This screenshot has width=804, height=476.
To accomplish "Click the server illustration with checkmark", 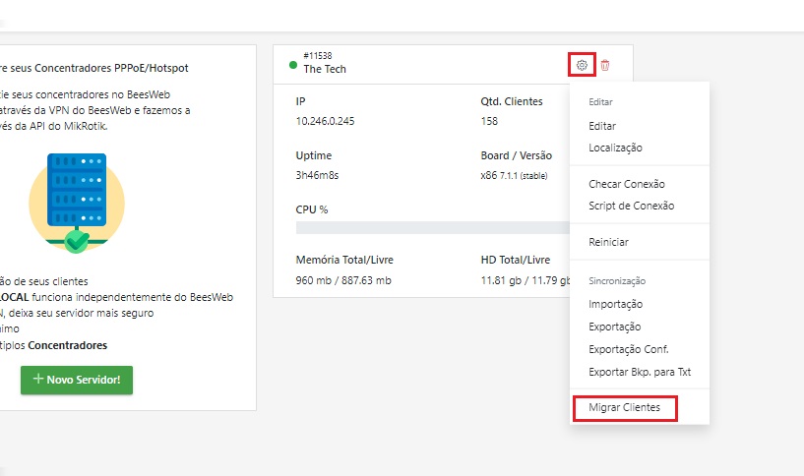I will pos(77,203).
